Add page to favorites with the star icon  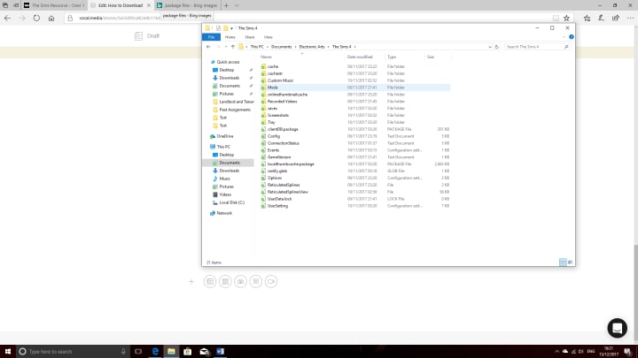pyautogui.click(x=566, y=19)
